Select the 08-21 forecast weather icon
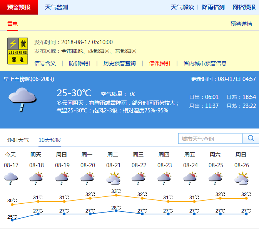 [x=113, y=178]
